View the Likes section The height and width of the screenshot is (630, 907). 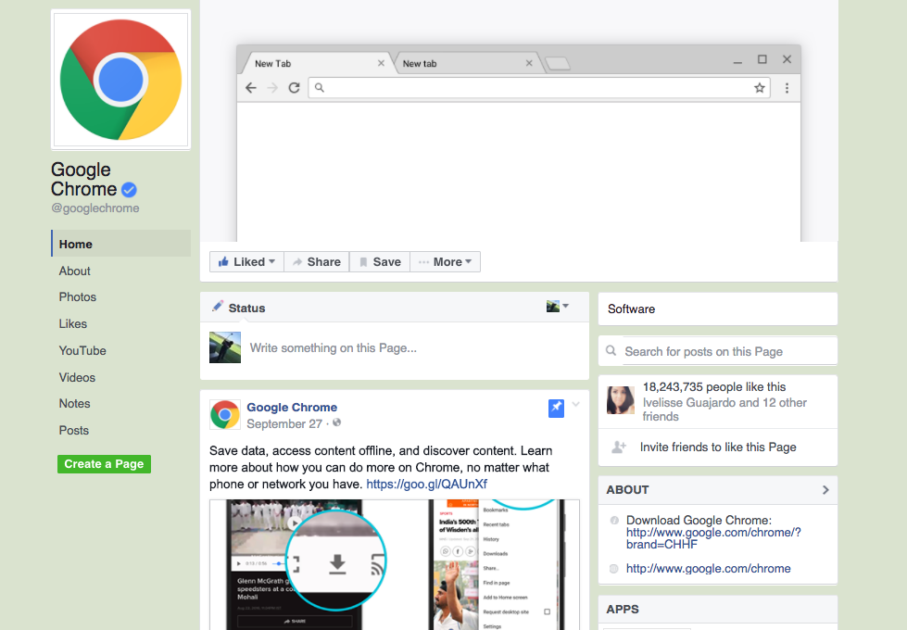coord(73,324)
